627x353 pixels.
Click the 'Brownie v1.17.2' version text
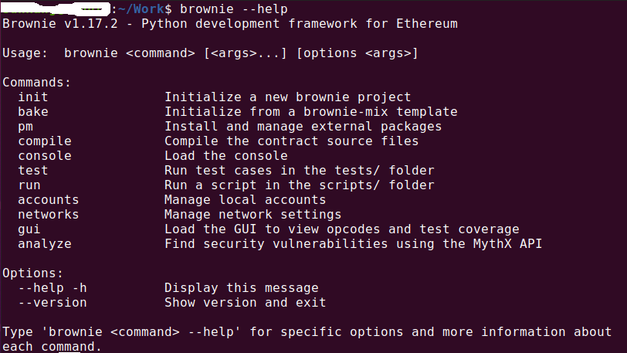(x=60, y=24)
